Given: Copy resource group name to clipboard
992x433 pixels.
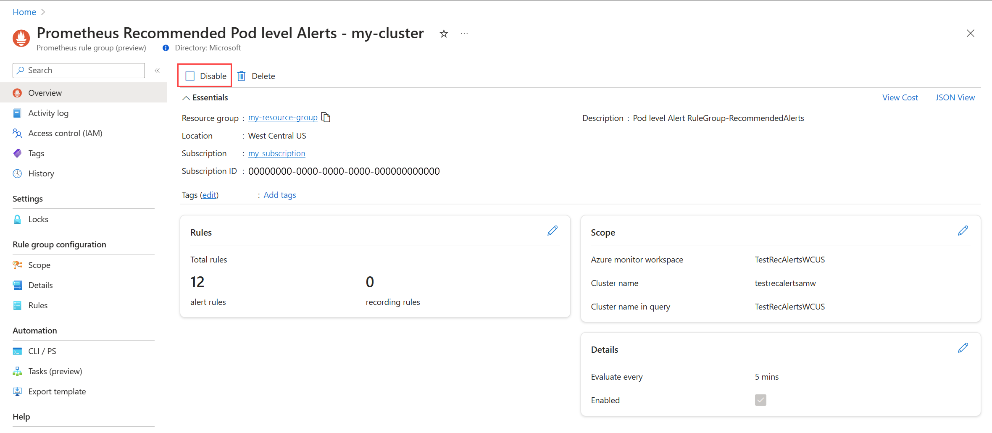Looking at the screenshot, I should tap(326, 118).
